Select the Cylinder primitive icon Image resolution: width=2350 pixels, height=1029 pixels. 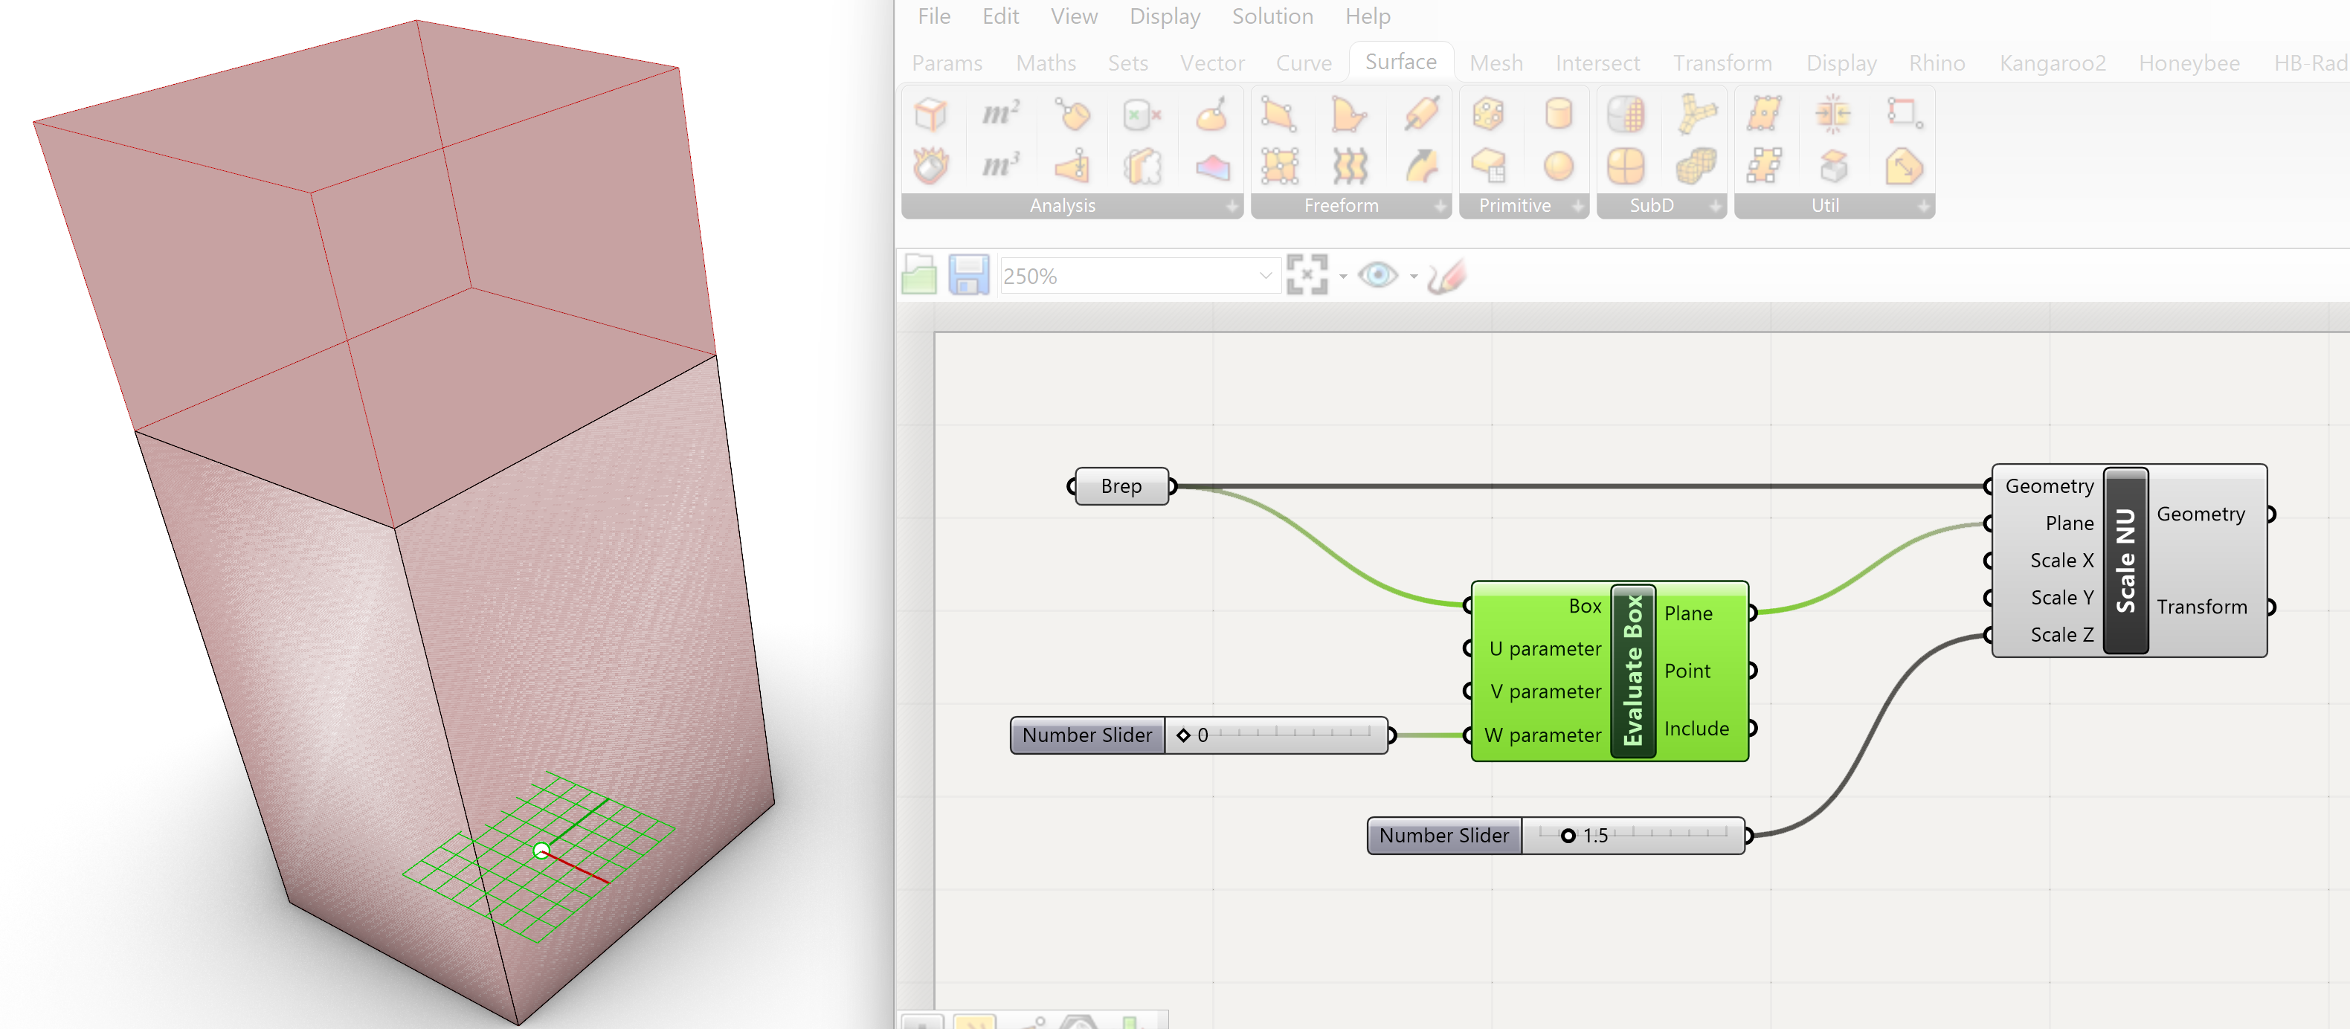click(1558, 114)
